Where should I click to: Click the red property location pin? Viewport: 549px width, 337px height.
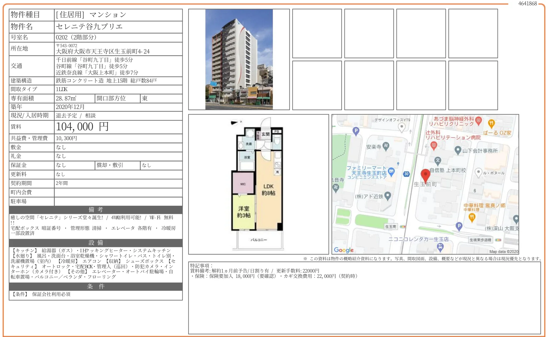point(425,175)
